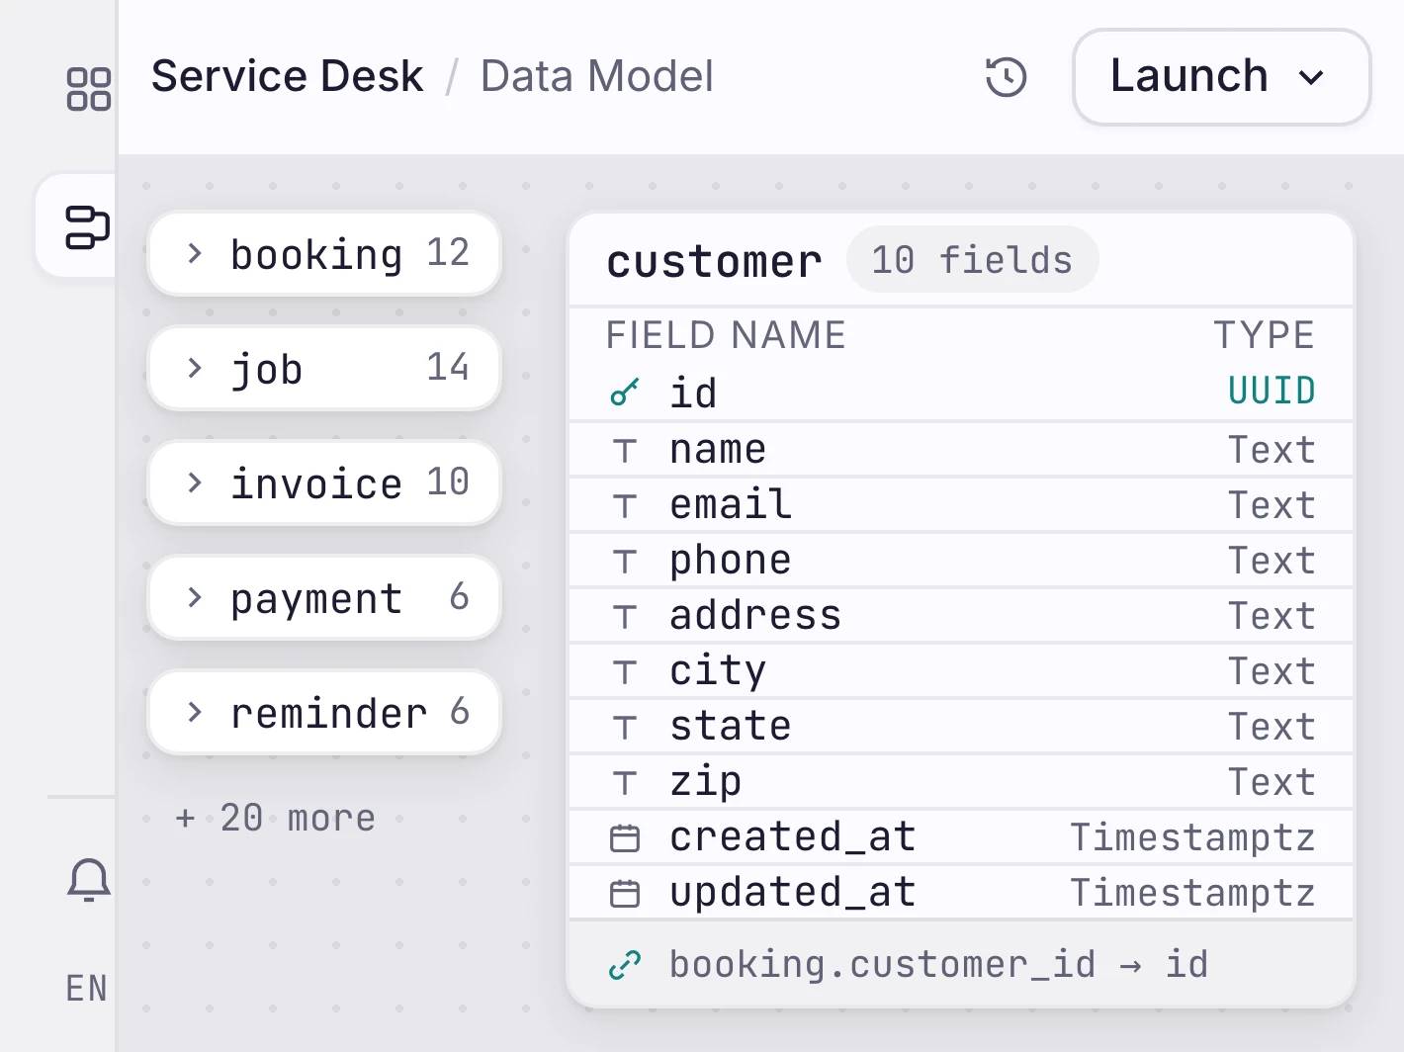1404x1052 pixels.
Task: Select the phone field name
Action: click(x=731, y=562)
